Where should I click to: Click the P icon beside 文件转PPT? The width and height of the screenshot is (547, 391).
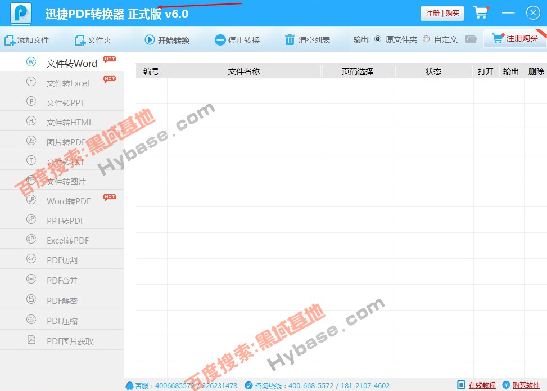pos(31,101)
